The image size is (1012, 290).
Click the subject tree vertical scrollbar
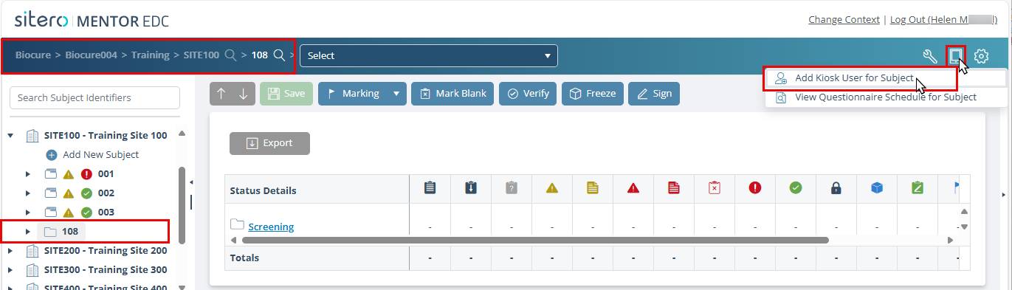(x=182, y=204)
